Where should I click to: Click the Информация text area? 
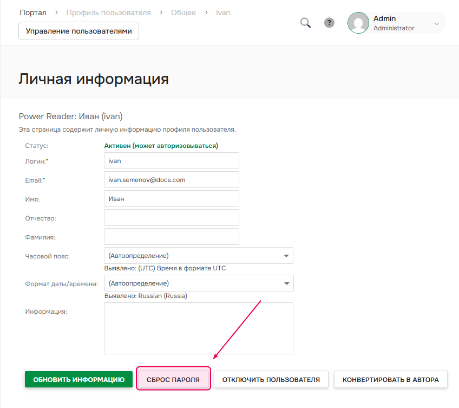(x=198, y=328)
